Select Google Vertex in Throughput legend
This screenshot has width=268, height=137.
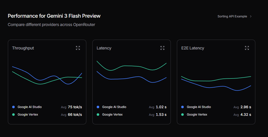(x=28, y=115)
